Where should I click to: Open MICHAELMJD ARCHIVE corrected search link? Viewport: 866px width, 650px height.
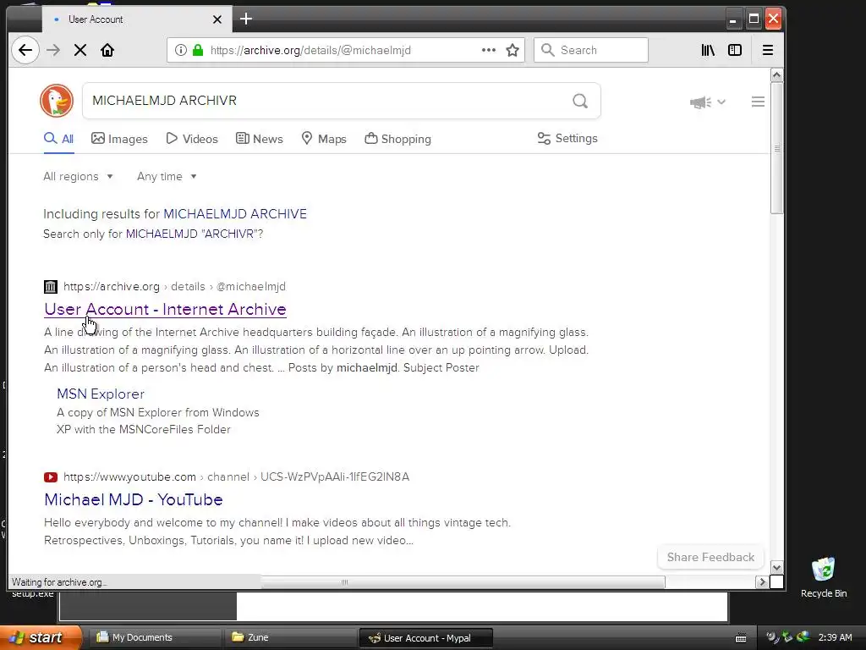pyautogui.click(x=235, y=214)
